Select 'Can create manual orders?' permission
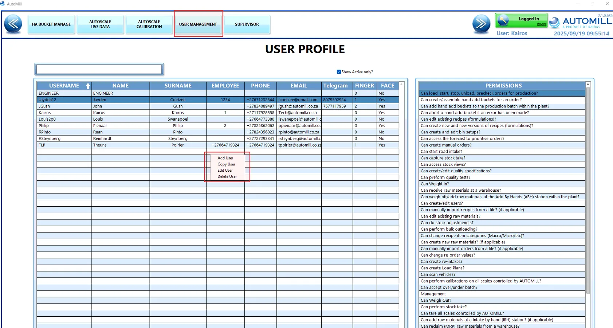 502,145
